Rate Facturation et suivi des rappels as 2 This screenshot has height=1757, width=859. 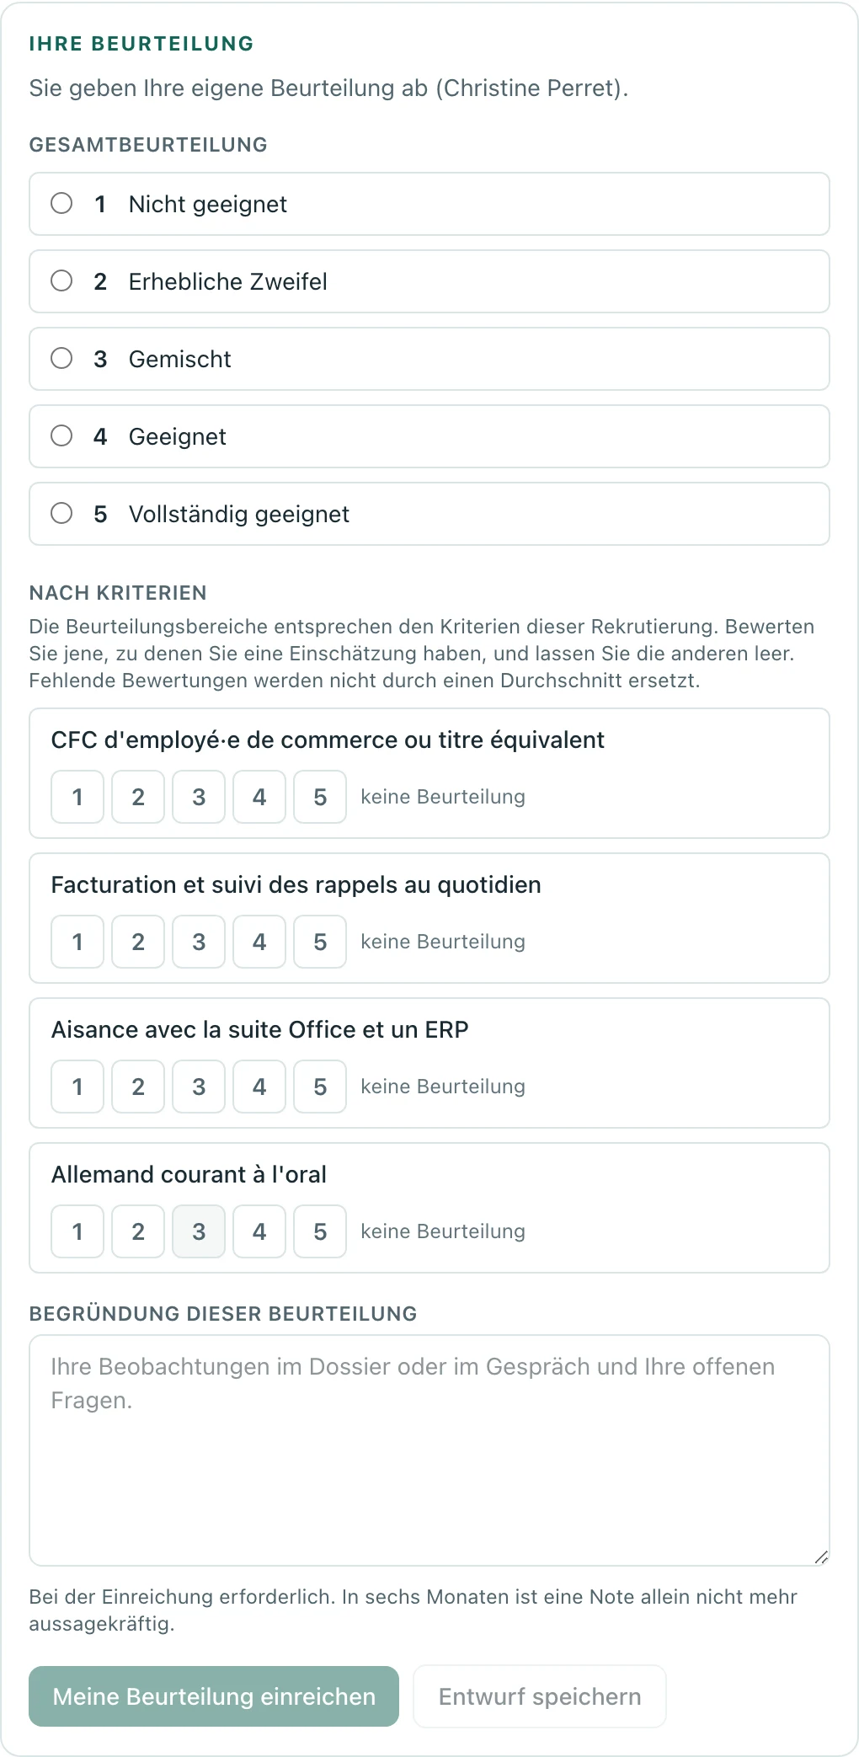point(138,942)
